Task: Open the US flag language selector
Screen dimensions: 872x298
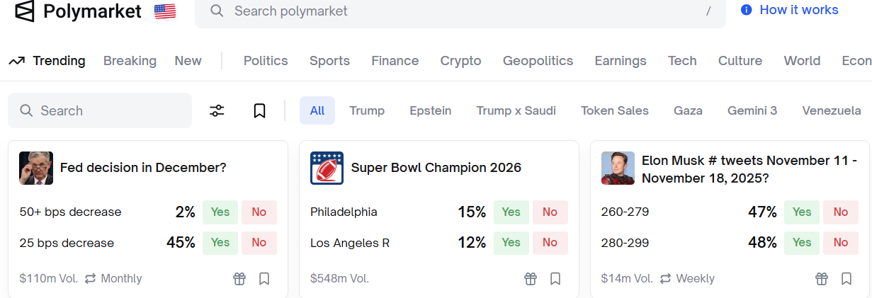Action: 165,11
